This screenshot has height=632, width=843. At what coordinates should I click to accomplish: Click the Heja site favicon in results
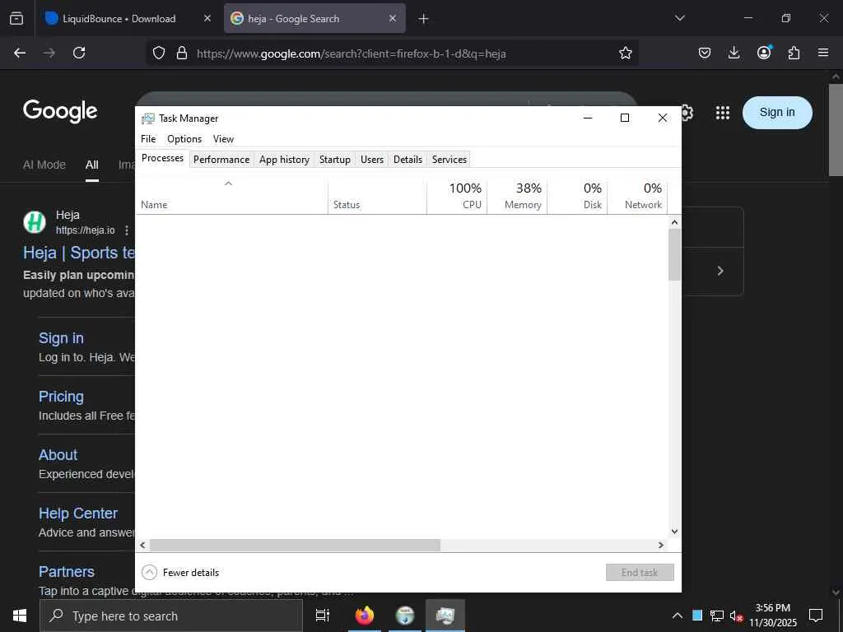[35, 222]
